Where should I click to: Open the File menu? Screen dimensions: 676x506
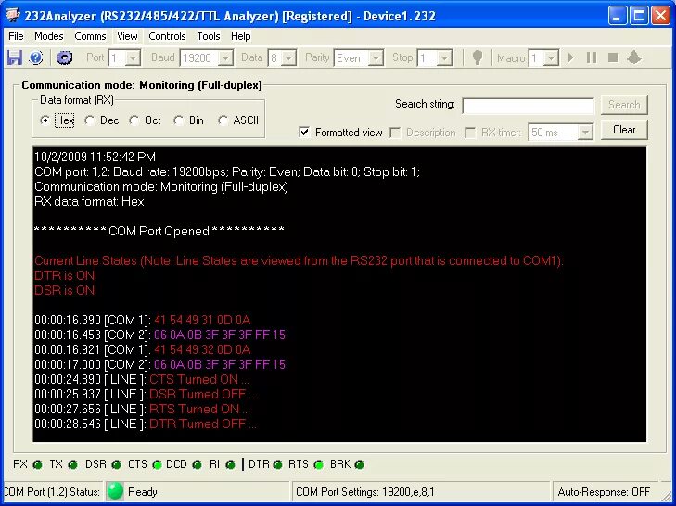pos(16,36)
